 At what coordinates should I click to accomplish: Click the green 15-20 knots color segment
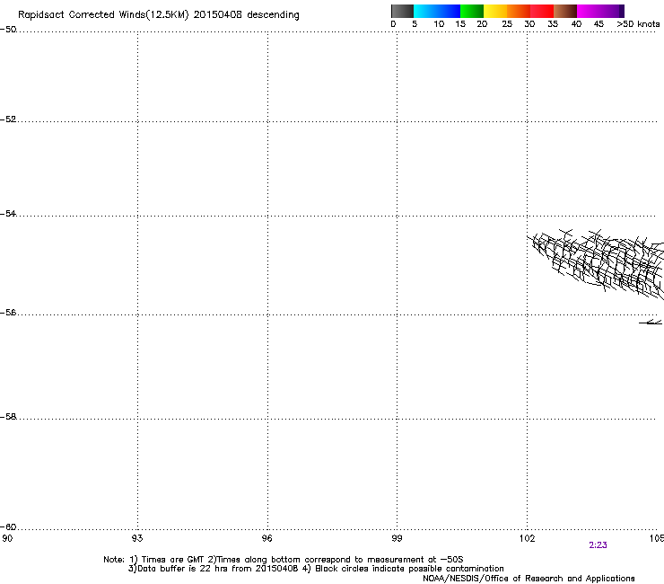click(472, 11)
